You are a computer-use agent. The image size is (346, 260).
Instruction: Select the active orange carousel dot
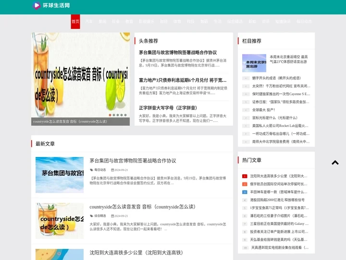[110, 115]
